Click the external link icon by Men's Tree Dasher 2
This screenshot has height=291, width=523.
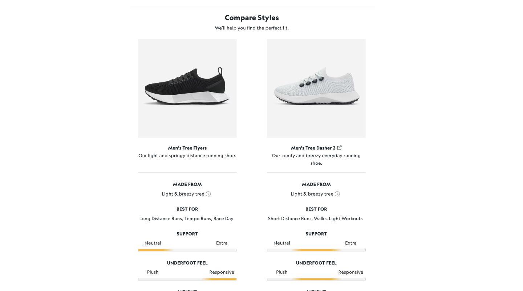(339, 147)
